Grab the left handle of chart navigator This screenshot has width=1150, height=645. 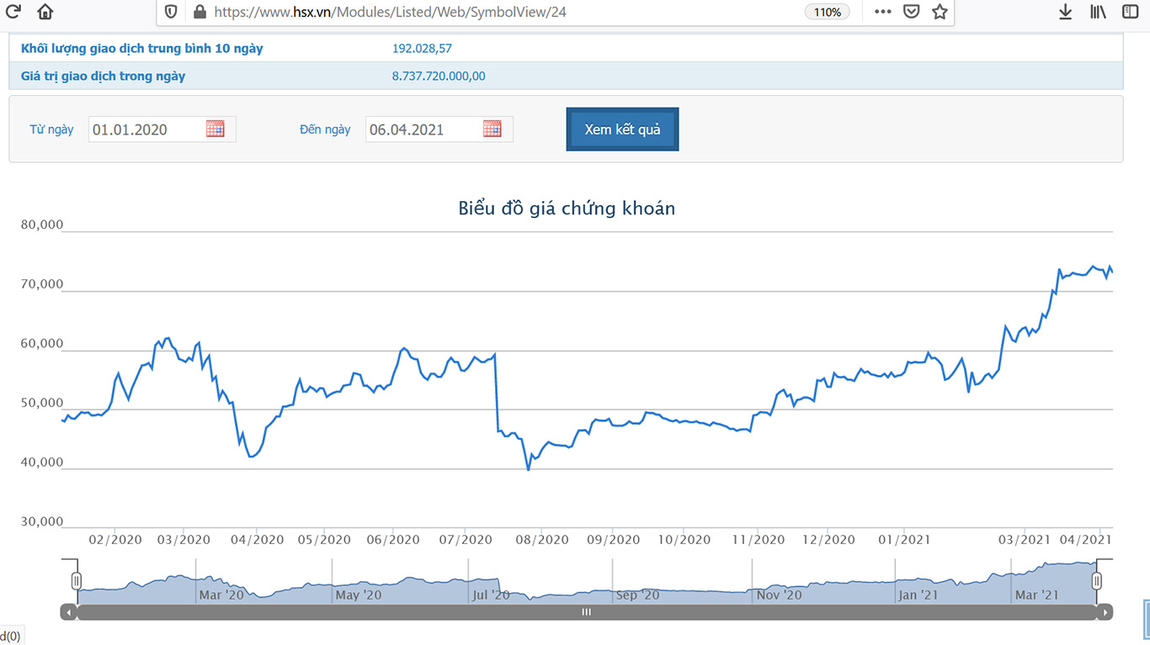click(77, 580)
